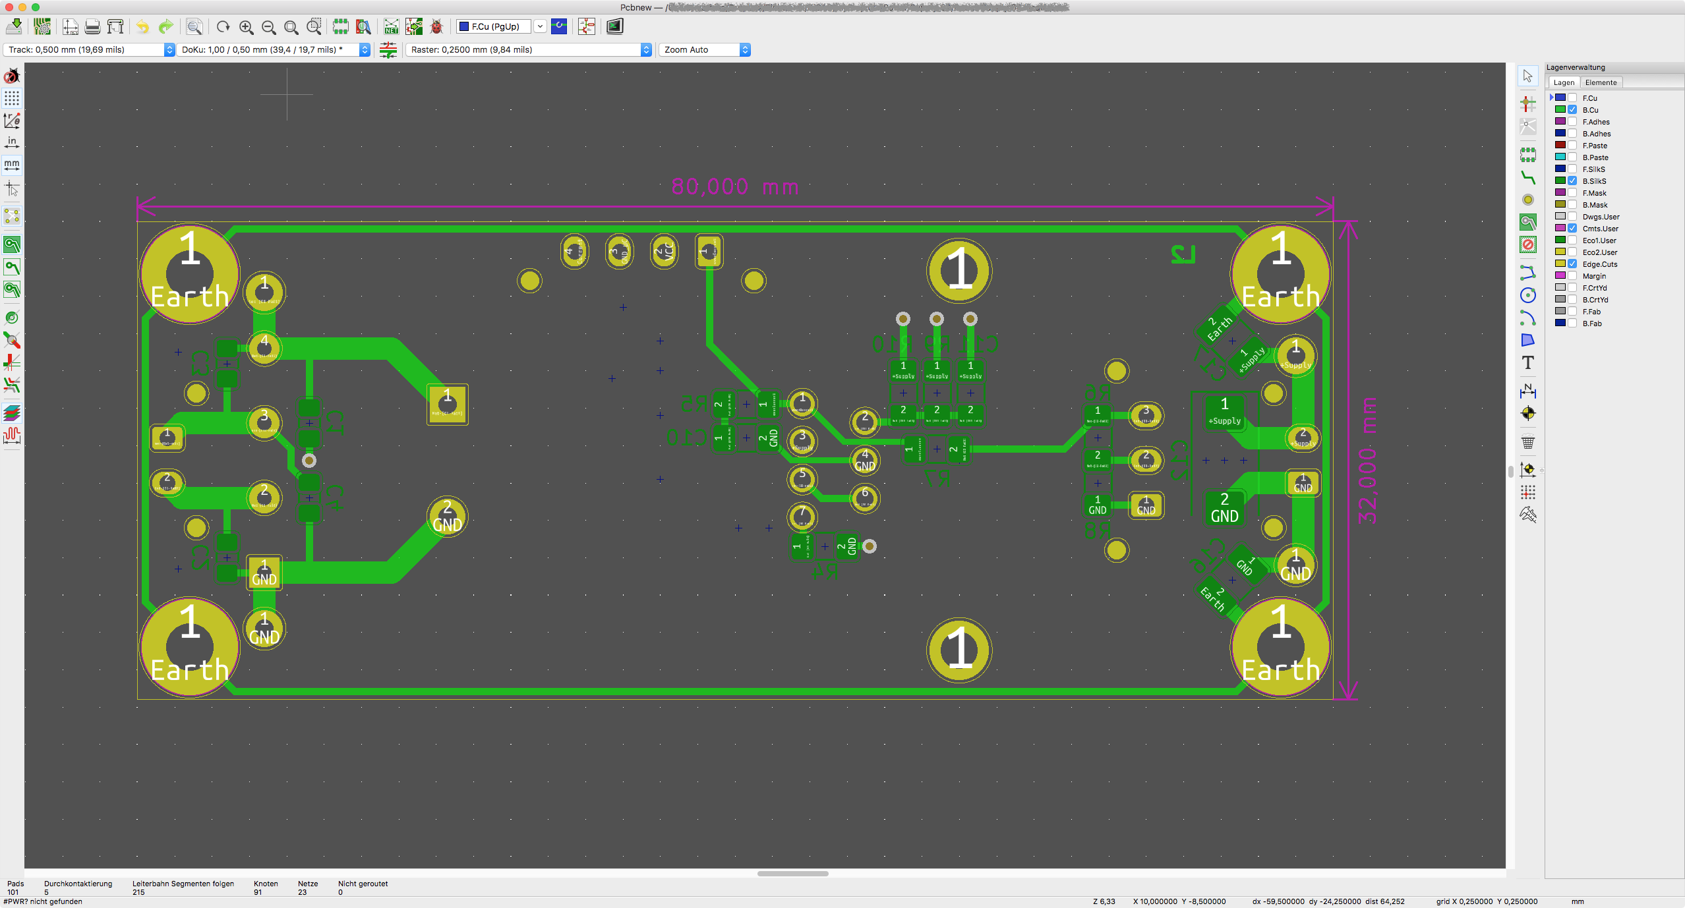Select the Add dimension tool

pos(1528,391)
